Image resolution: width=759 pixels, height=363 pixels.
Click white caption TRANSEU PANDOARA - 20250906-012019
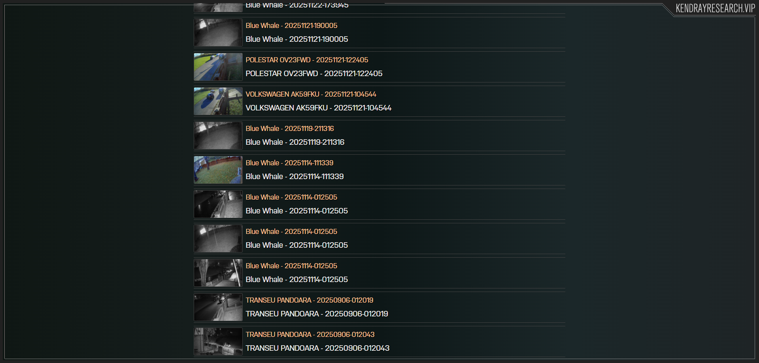tap(317, 314)
